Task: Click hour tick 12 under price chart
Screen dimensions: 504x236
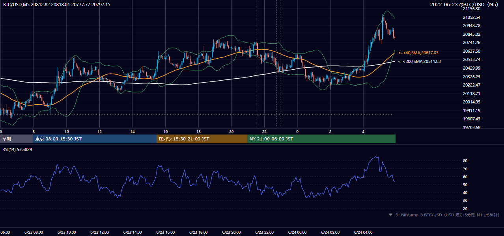Action: (99, 132)
